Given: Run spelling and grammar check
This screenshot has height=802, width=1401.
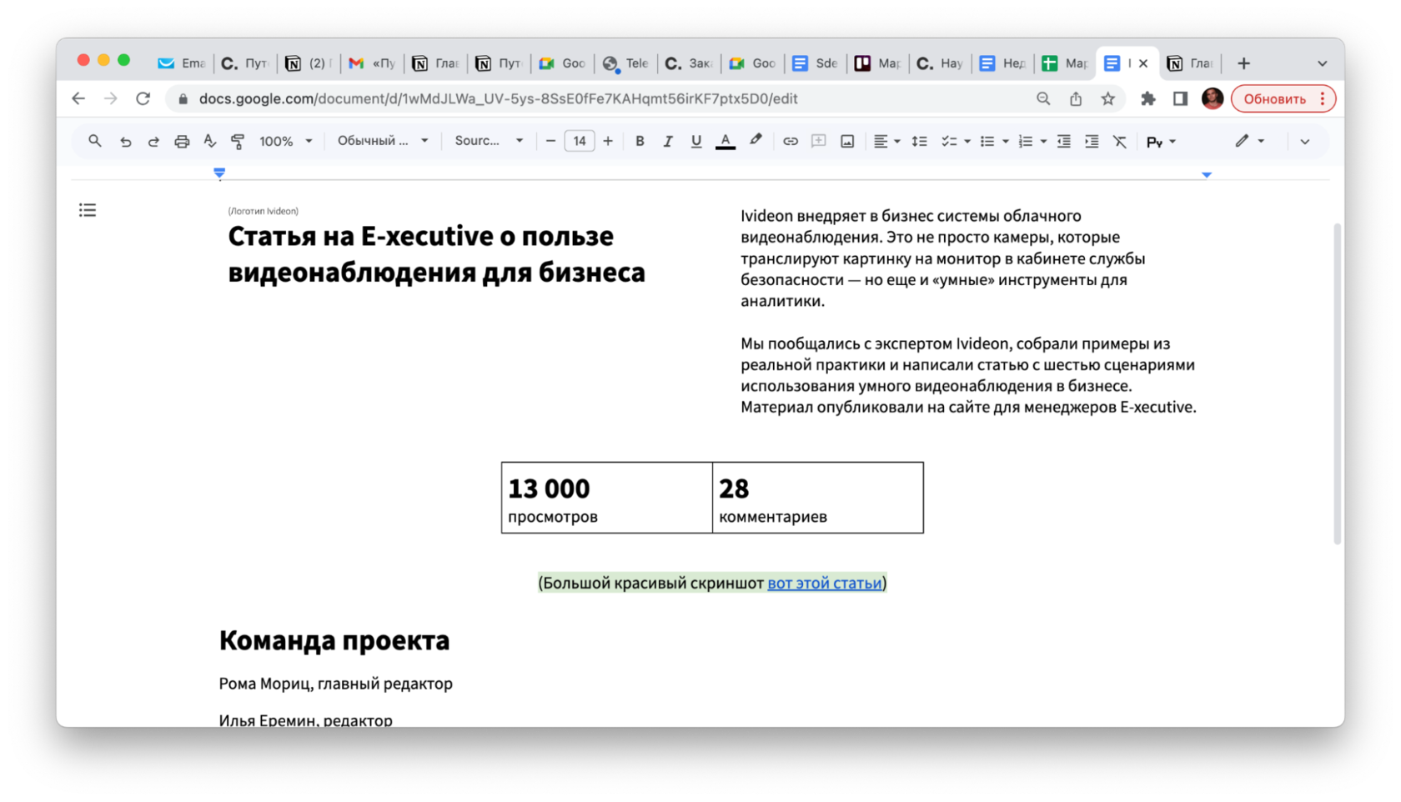Looking at the screenshot, I should pos(210,142).
